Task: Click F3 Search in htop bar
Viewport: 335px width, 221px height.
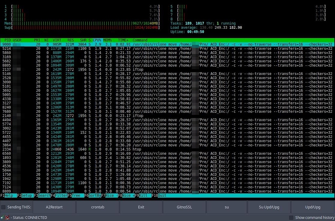Action: (x=42, y=195)
